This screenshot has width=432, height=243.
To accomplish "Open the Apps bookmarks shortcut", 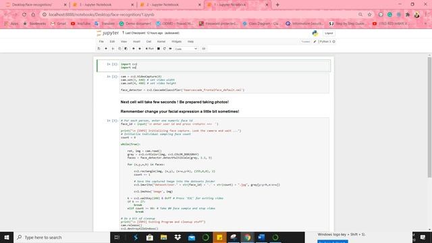I will (x=11, y=24).
